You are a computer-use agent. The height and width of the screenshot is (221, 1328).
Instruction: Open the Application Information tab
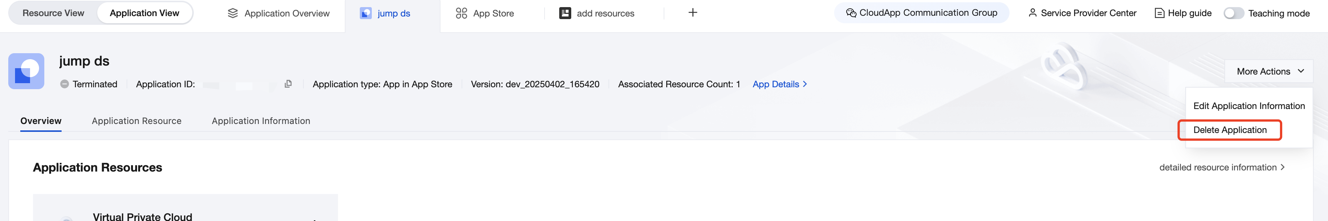261,121
